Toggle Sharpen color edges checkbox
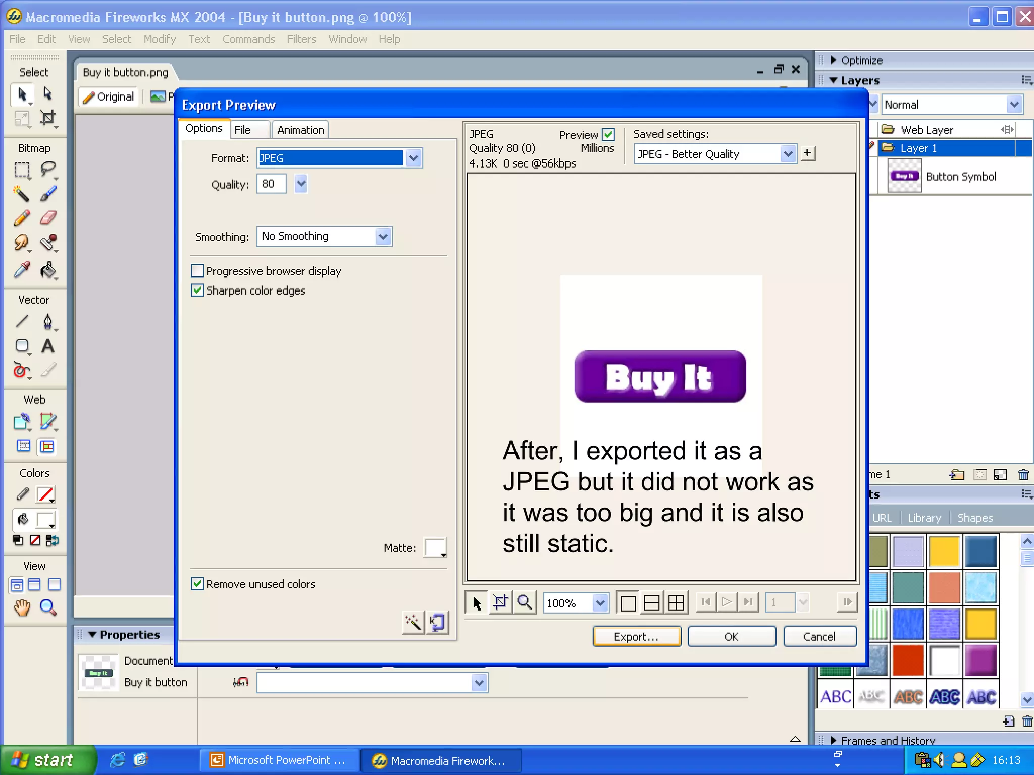1034x775 pixels. pyautogui.click(x=197, y=290)
